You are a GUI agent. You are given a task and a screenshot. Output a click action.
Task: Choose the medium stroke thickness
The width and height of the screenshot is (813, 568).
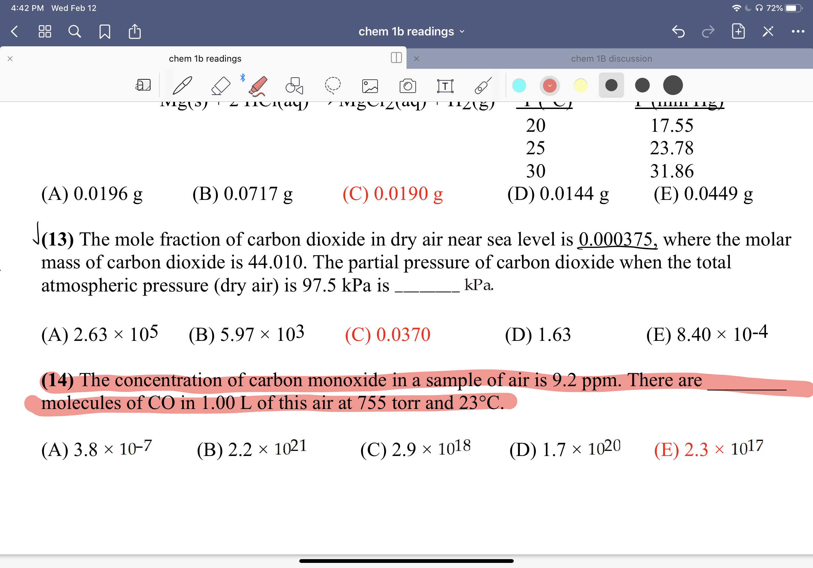pyautogui.click(x=642, y=85)
